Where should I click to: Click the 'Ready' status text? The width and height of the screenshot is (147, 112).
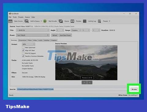coord(11,95)
